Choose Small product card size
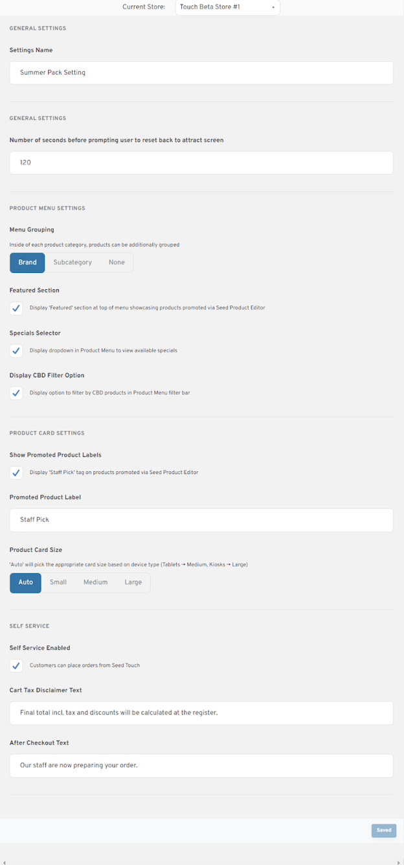The width and height of the screenshot is (404, 865). coord(58,582)
